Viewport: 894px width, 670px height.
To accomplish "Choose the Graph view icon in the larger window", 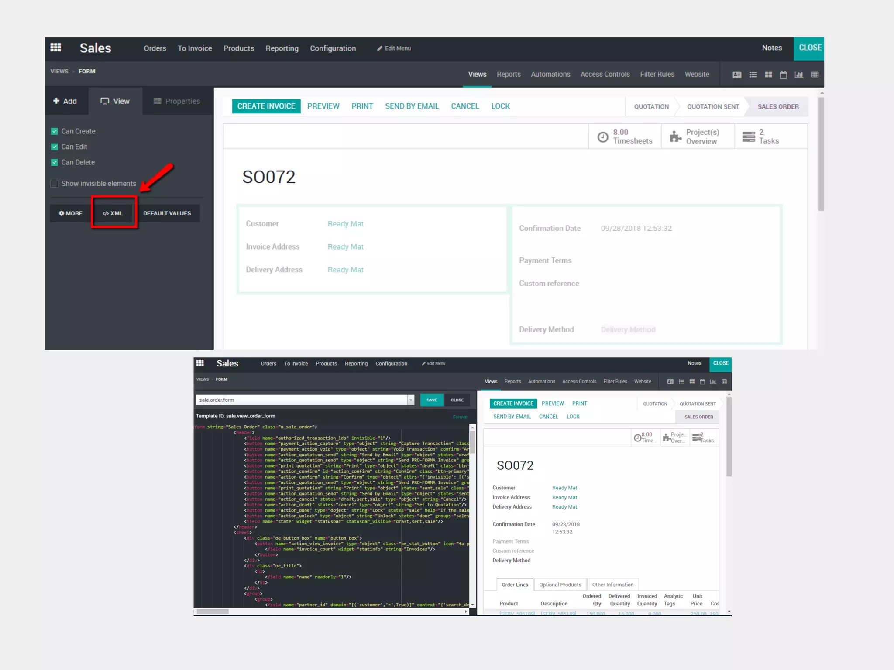I will click(799, 75).
